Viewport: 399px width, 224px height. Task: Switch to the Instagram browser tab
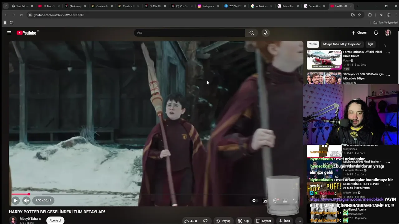(208, 6)
